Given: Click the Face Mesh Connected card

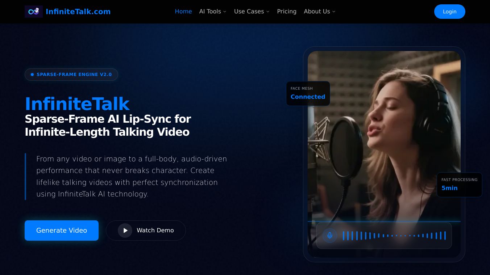Looking at the screenshot, I should tap(308, 93).
